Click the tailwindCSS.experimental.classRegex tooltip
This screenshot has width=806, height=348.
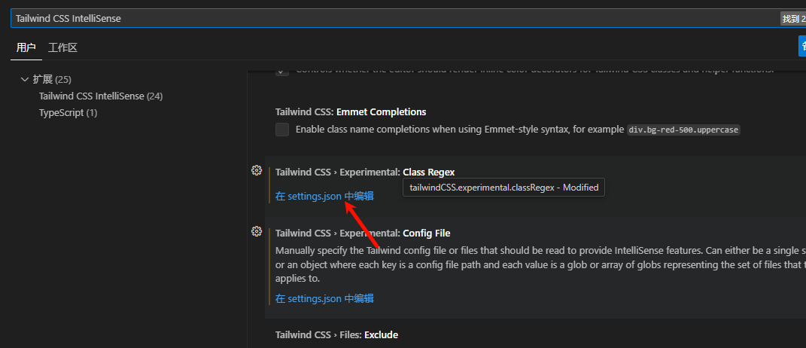503,188
